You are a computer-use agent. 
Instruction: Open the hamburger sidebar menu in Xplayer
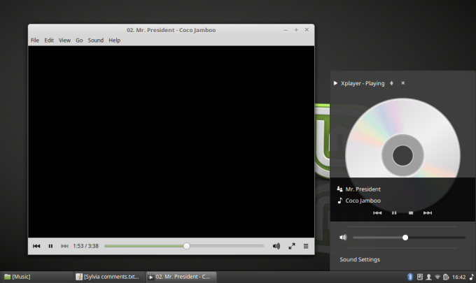306,246
